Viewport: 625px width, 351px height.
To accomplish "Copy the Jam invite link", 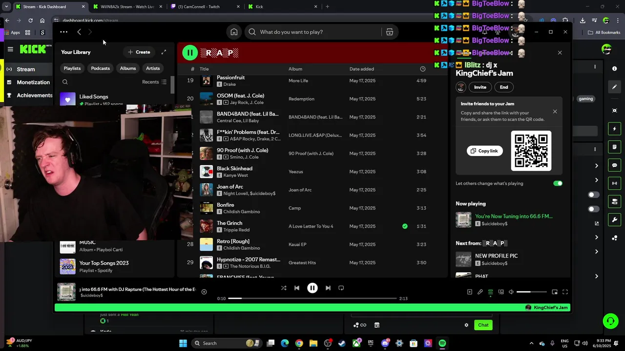I will [485, 151].
